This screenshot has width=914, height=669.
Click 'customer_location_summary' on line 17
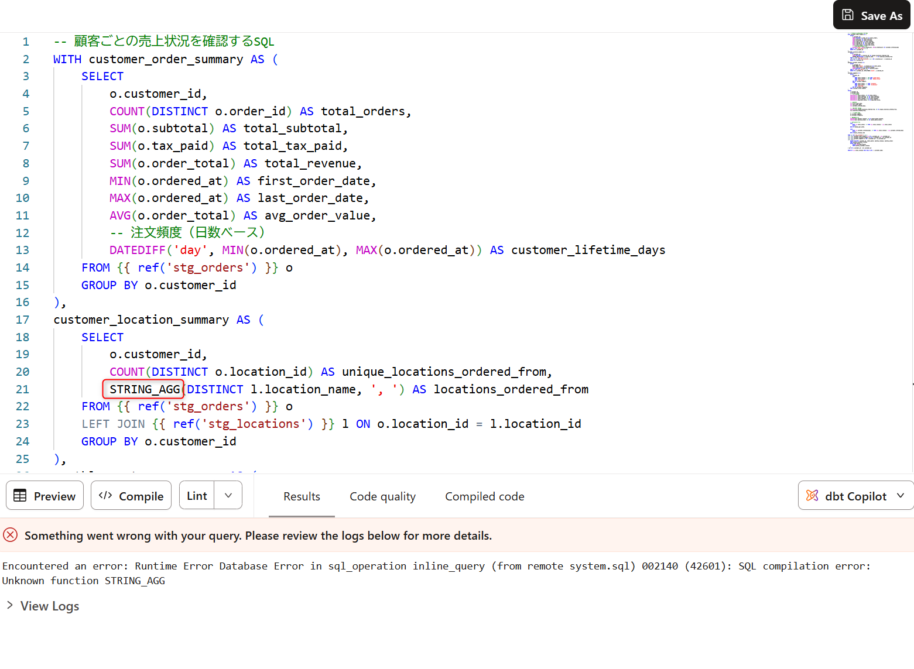pos(141,320)
